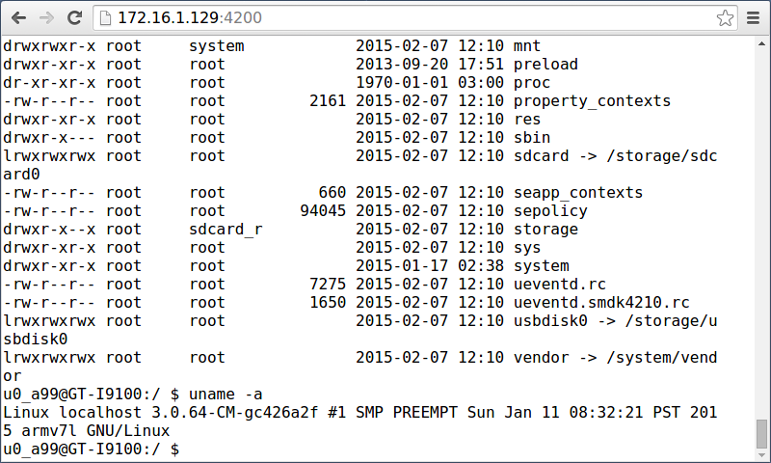Click the 'uname -a' command text
This screenshot has width=771, height=463.
pos(226,395)
